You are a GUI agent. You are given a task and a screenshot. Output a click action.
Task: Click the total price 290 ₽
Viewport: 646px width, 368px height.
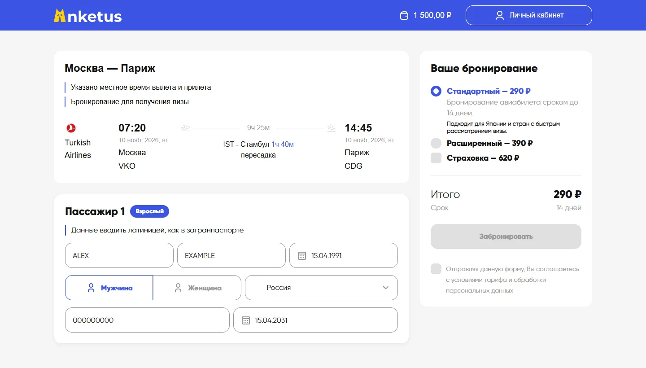[x=567, y=194]
